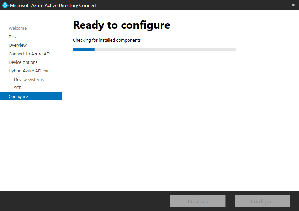Click the 'Checking for installed components' status text
The width and height of the screenshot is (299, 211).
107,40
